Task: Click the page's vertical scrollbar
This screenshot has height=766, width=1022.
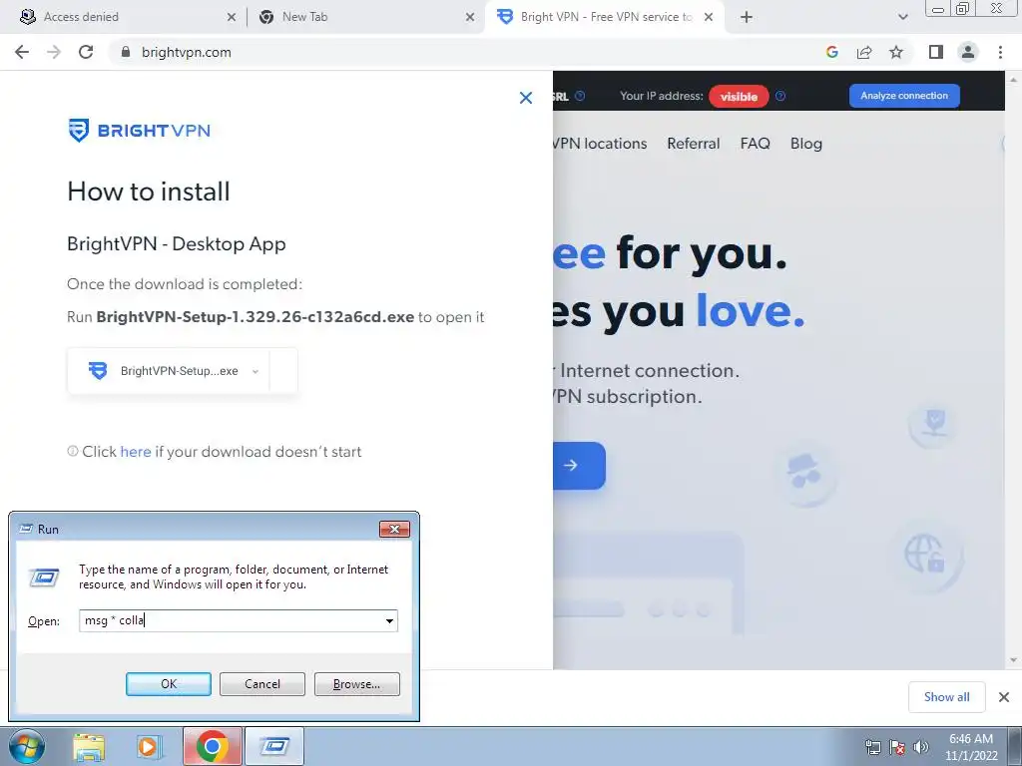Action: (x=1013, y=369)
